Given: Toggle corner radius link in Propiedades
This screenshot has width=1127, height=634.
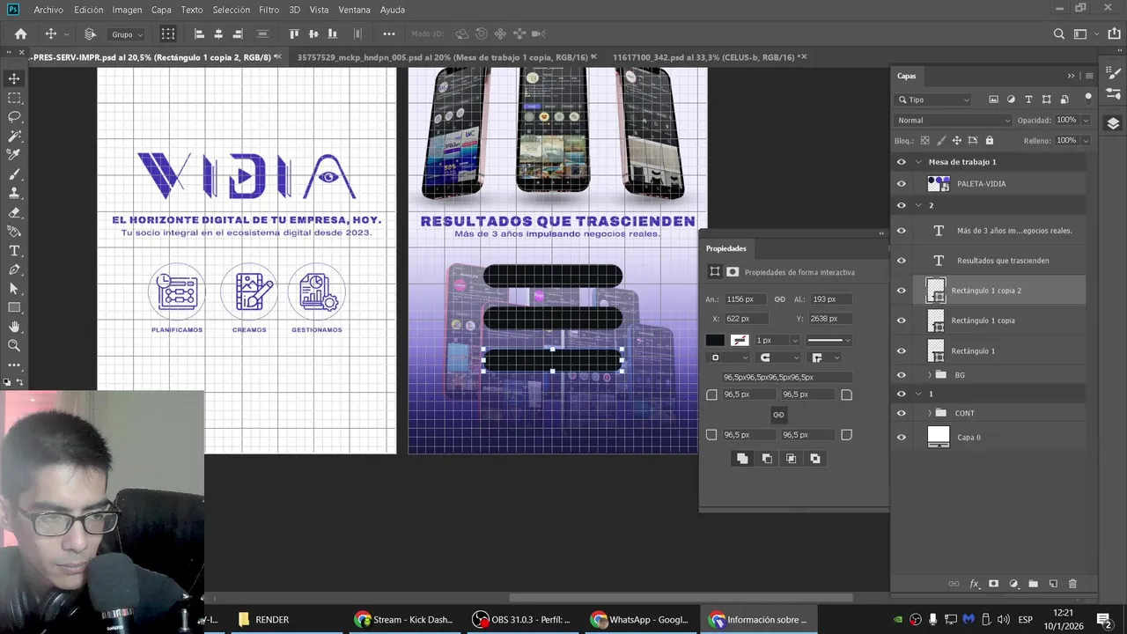Looking at the screenshot, I should [x=778, y=415].
